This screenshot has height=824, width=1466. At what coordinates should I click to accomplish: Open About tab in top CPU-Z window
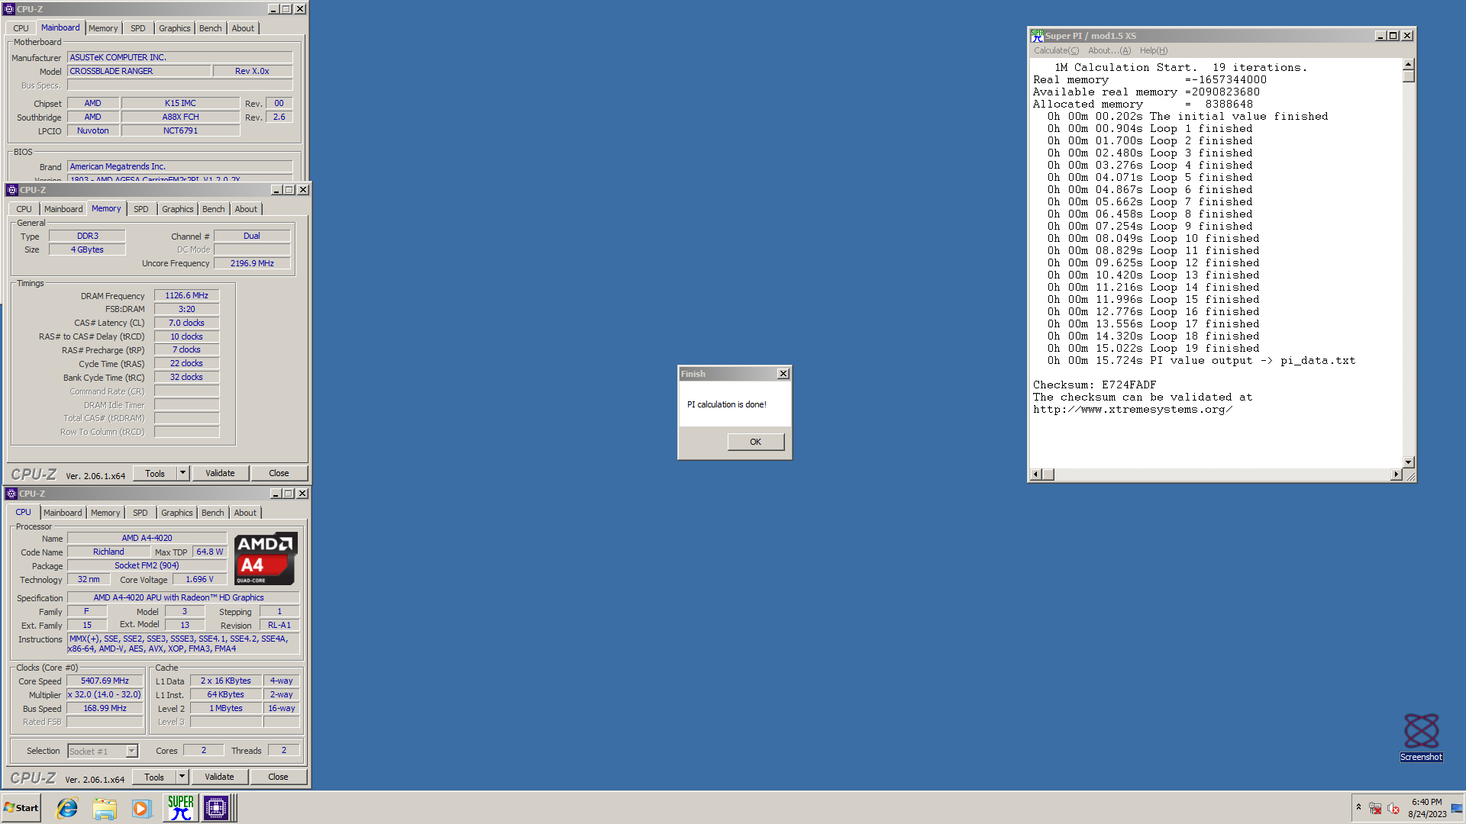(243, 28)
